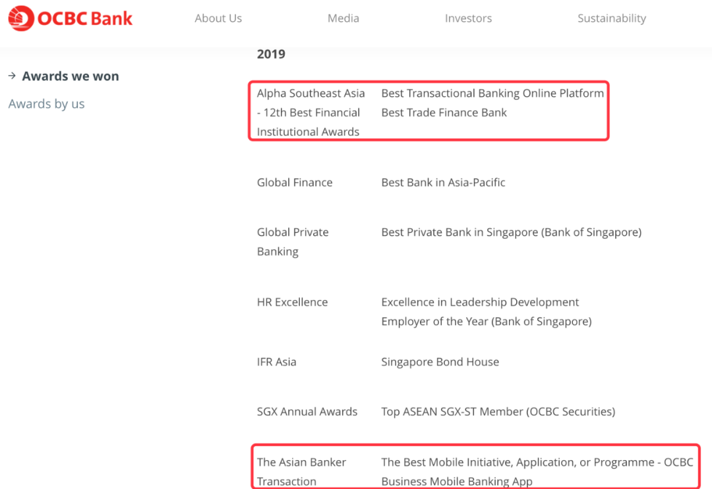Click the Global Finance organisation name
The image size is (712, 489).
tap(295, 182)
